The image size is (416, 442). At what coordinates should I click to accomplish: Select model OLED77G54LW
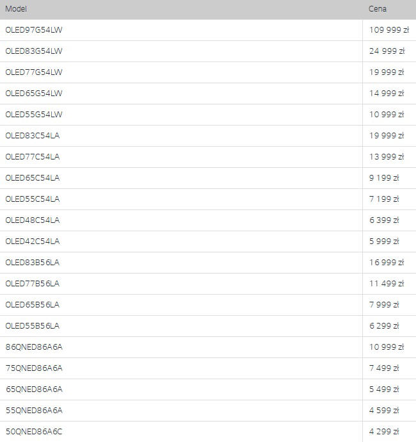click(x=34, y=72)
